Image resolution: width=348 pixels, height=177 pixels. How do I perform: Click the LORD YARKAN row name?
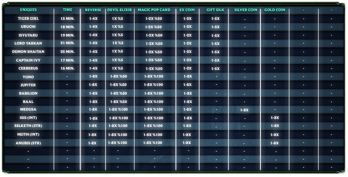coord(28,43)
